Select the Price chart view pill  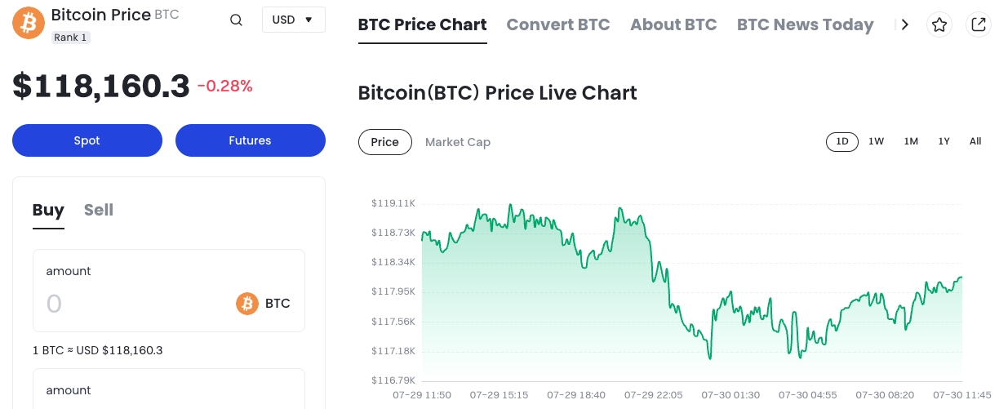pos(384,142)
